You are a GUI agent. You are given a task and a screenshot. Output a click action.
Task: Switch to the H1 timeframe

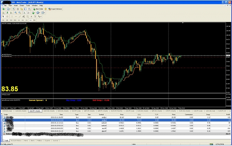pos(19,20)
